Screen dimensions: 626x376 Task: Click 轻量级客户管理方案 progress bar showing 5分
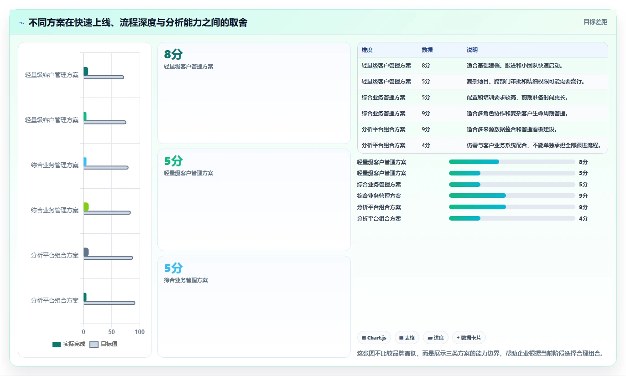coord(512,173)
